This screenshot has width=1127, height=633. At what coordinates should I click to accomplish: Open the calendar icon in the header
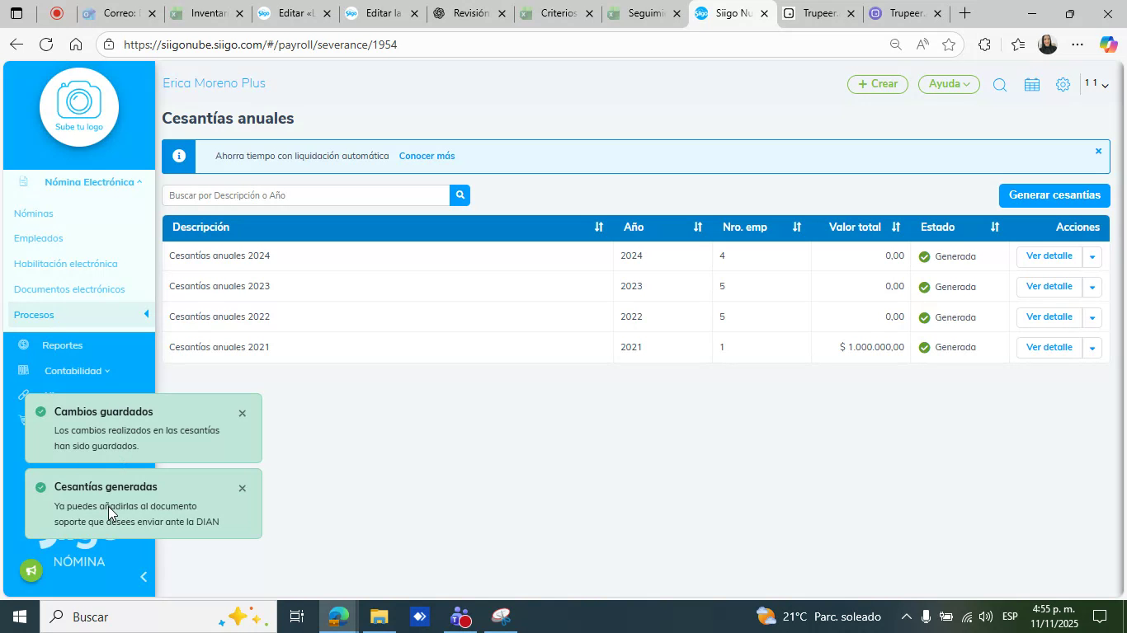[1031, 85]
